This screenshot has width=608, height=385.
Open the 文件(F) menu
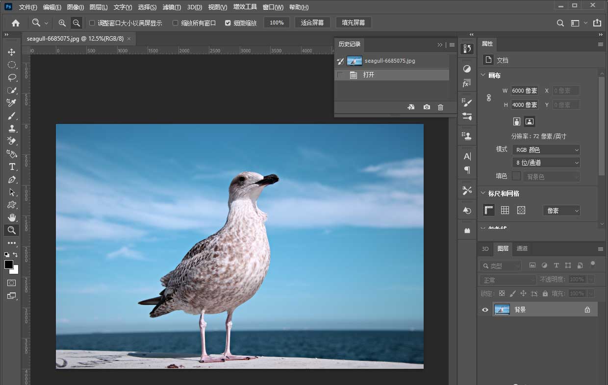click(x=28, y=7)
